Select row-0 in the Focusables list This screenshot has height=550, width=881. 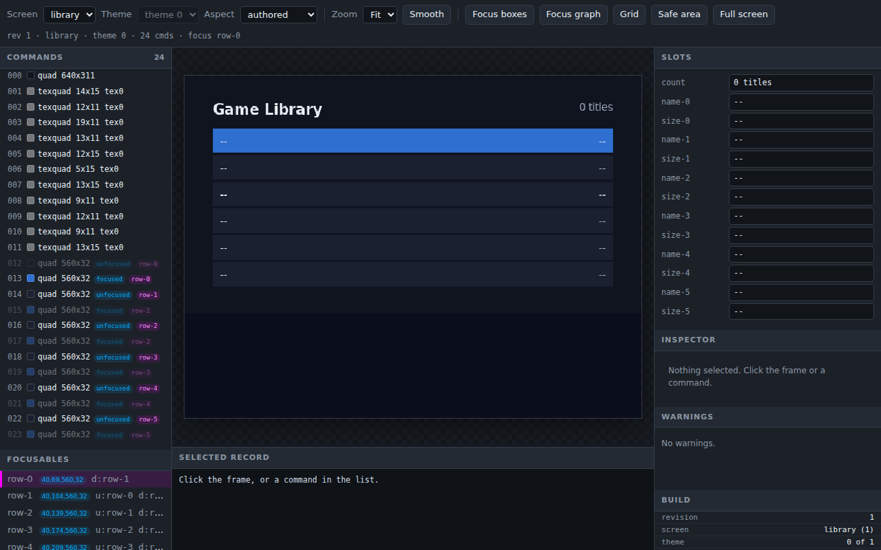86,479
